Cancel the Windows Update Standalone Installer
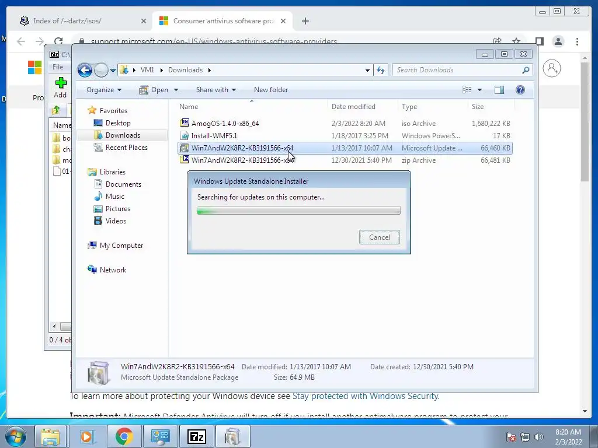Image resolution: width=598 pixels, height=448 pixels. [x=379, y=237]
